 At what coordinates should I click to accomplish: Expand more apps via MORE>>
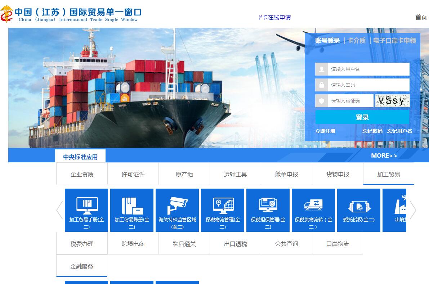pos(384,155)
